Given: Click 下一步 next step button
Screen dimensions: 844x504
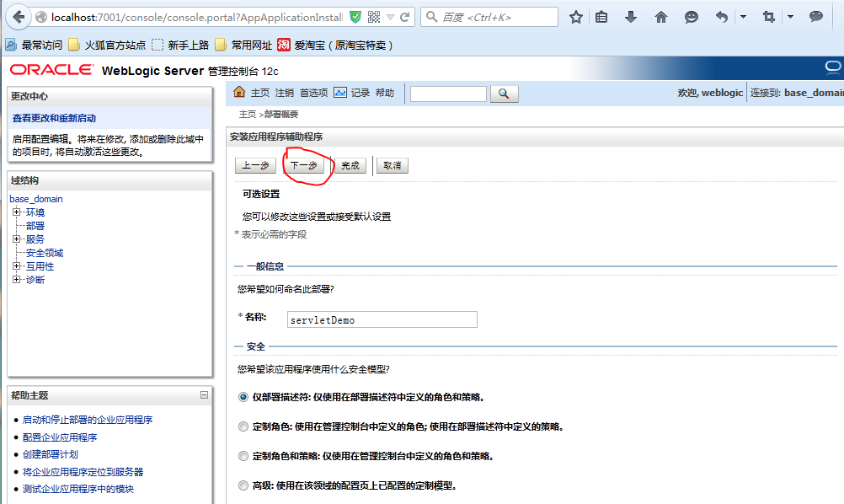Looking at the screenshot, I should point(303,165).
